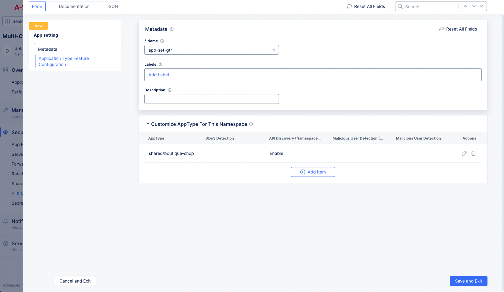Click the info icon next to Metadata heading
504x292 pixels.
172,29
